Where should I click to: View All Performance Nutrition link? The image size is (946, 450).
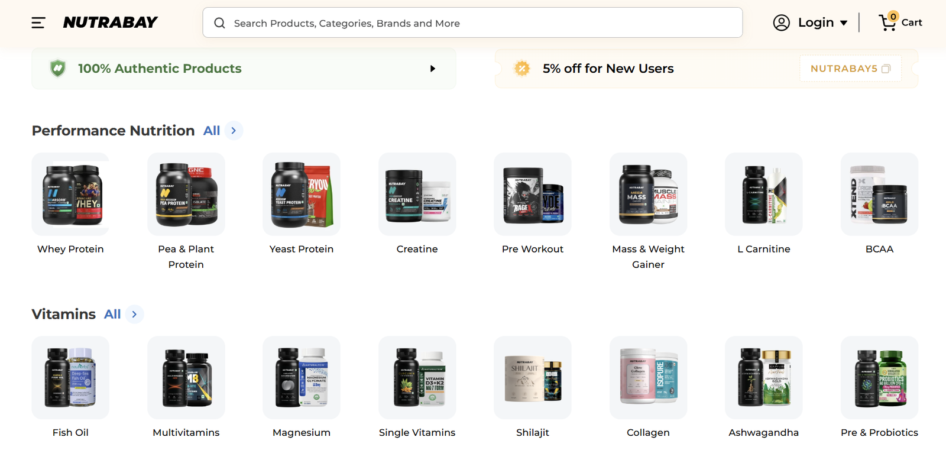point(212,131)
